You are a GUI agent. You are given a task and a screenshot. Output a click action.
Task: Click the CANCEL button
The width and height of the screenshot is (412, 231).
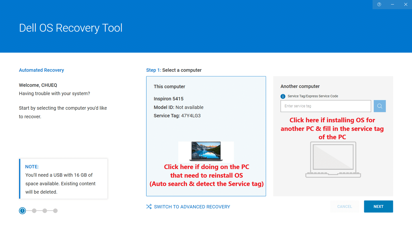click(345, 207)
